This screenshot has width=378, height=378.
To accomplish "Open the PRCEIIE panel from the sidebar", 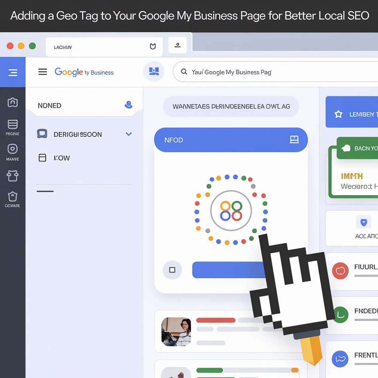I will 13,124.
